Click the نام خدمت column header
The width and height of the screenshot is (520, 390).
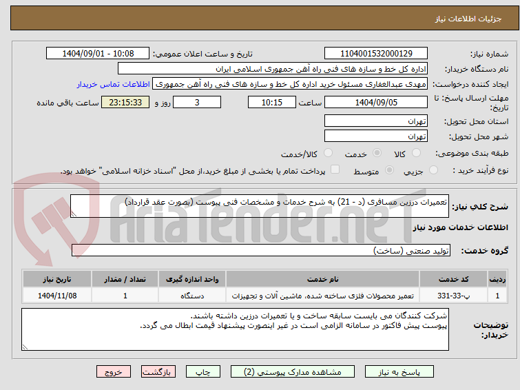tap(323, 279)
